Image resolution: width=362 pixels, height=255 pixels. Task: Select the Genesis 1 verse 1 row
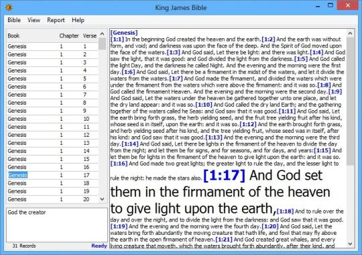coord(52,46)
